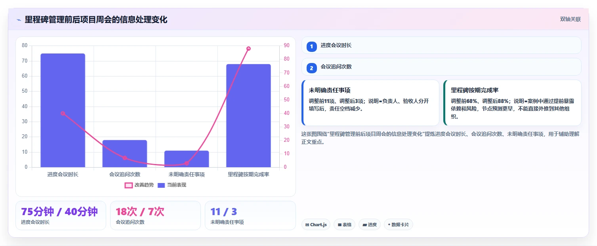
Task: Click the Chart.js tag icon
Action: coord(307,225)
